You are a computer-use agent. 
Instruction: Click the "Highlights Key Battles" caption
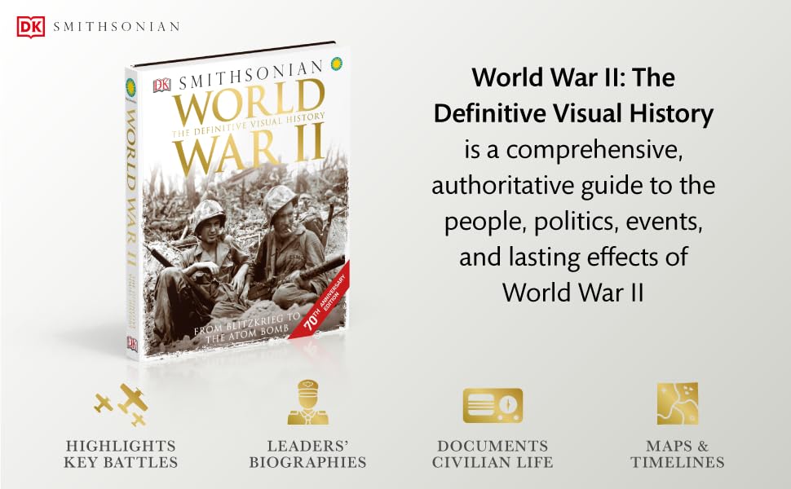[121, 454]
